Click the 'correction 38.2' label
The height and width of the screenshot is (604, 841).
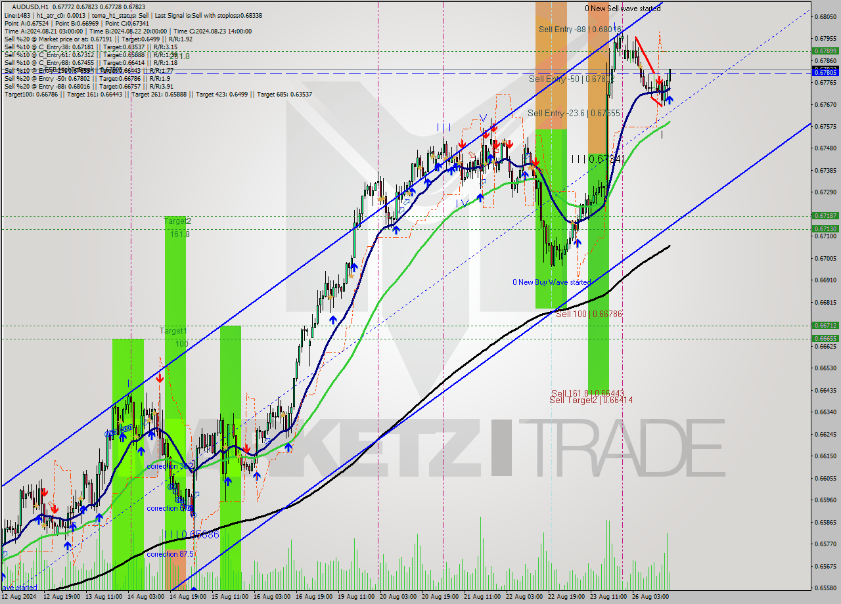[x=169, y=466]
